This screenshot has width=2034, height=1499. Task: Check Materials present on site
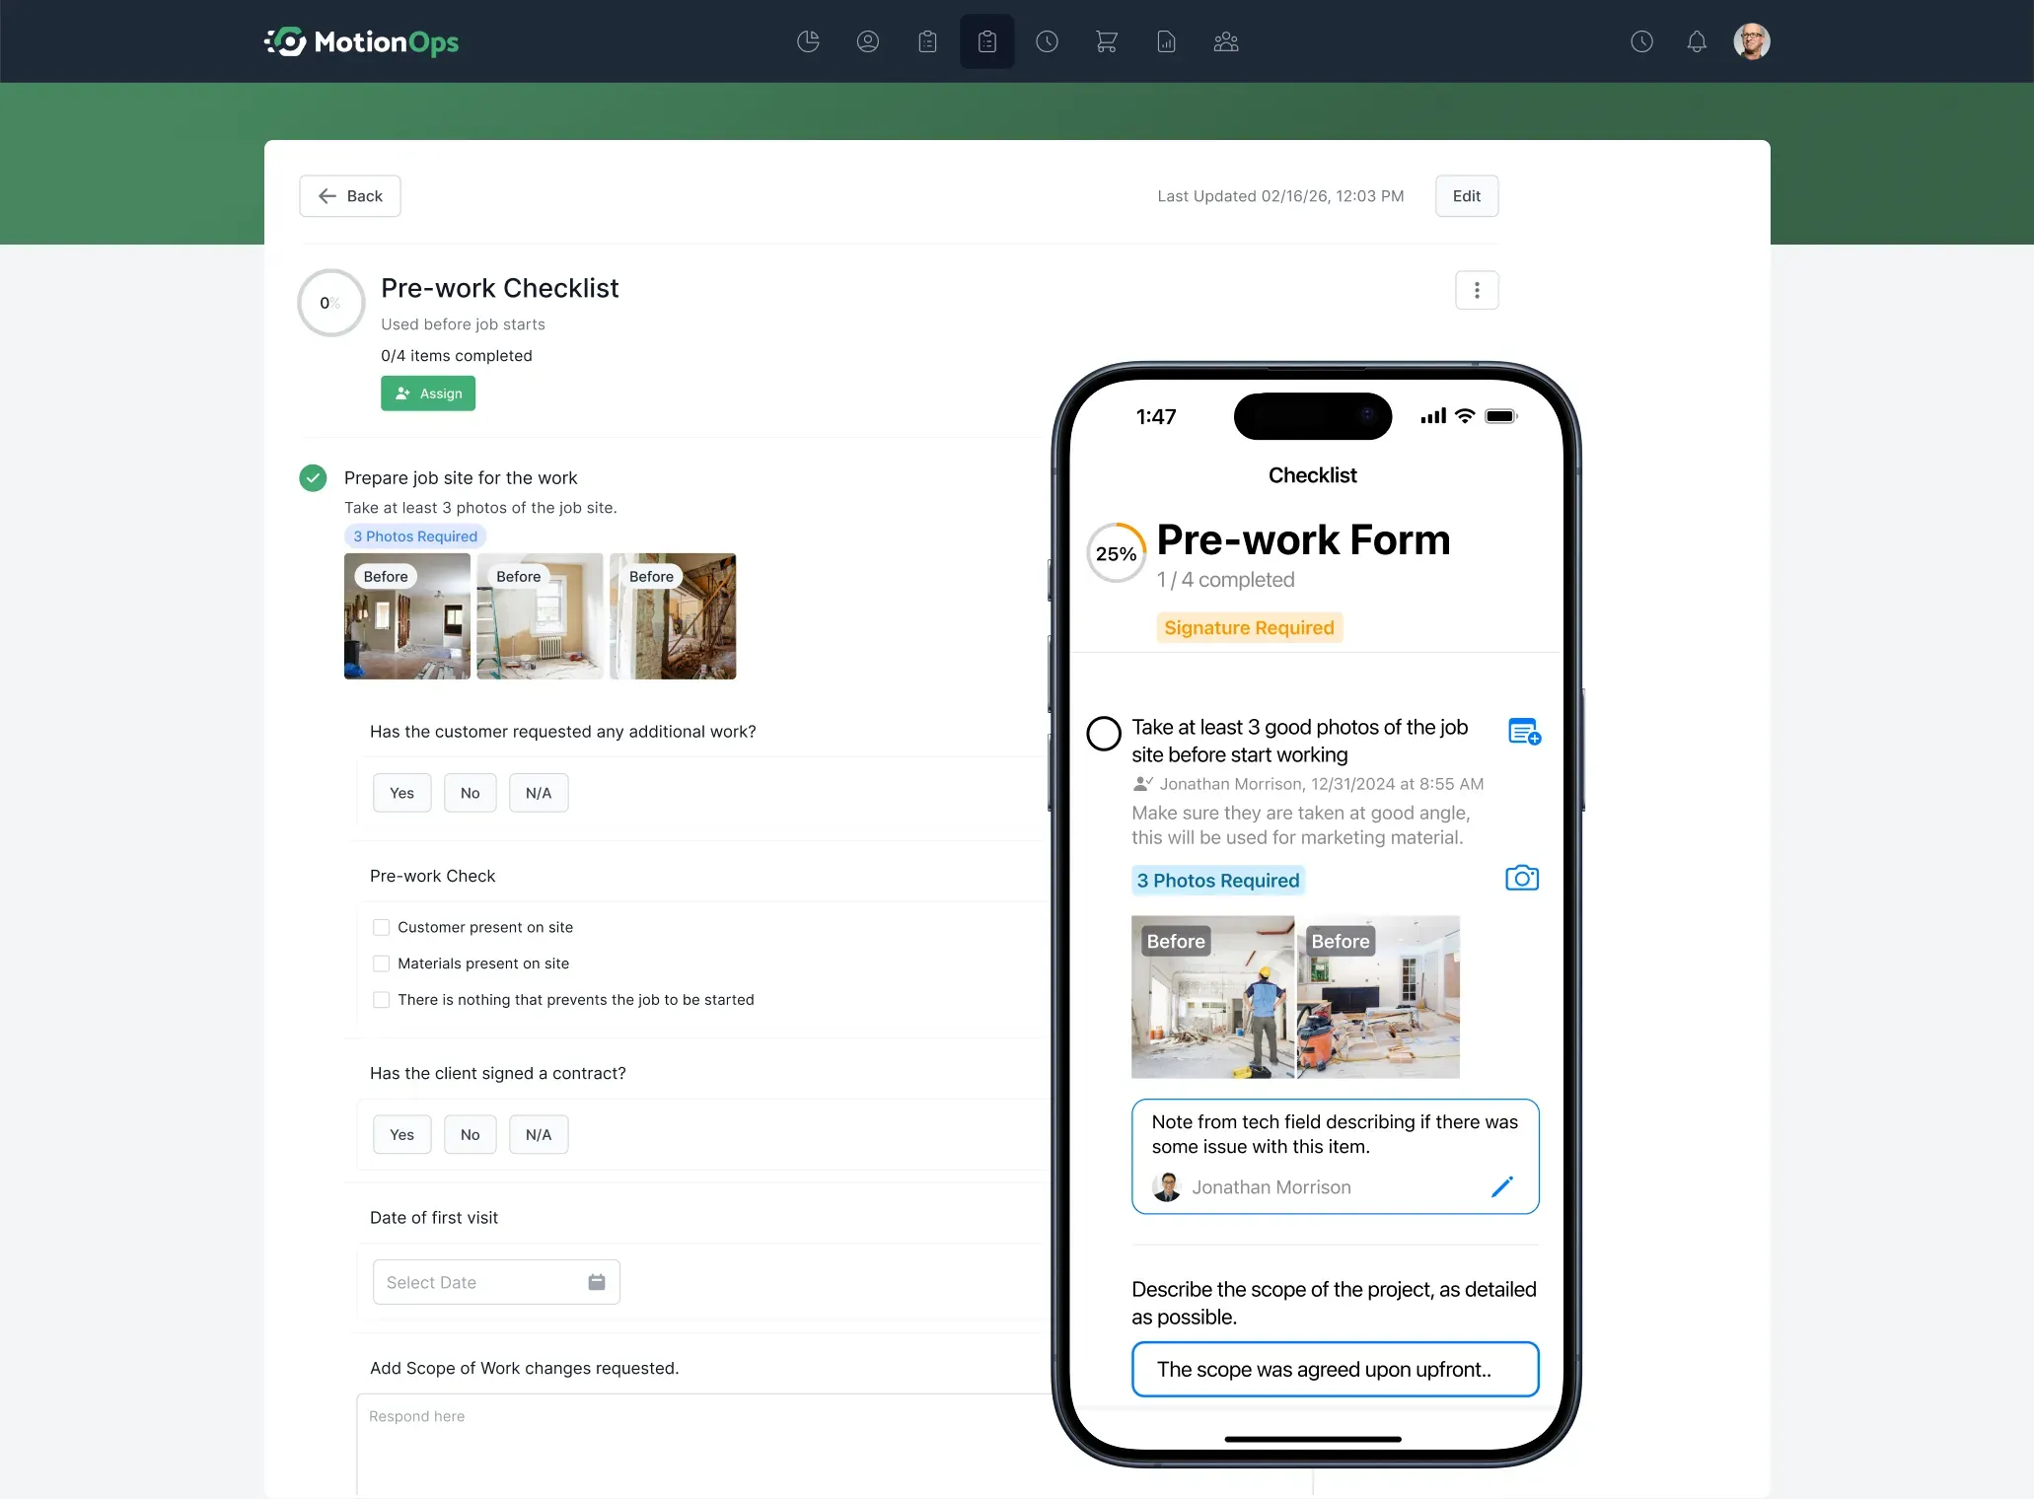click(x=381, y=964)
